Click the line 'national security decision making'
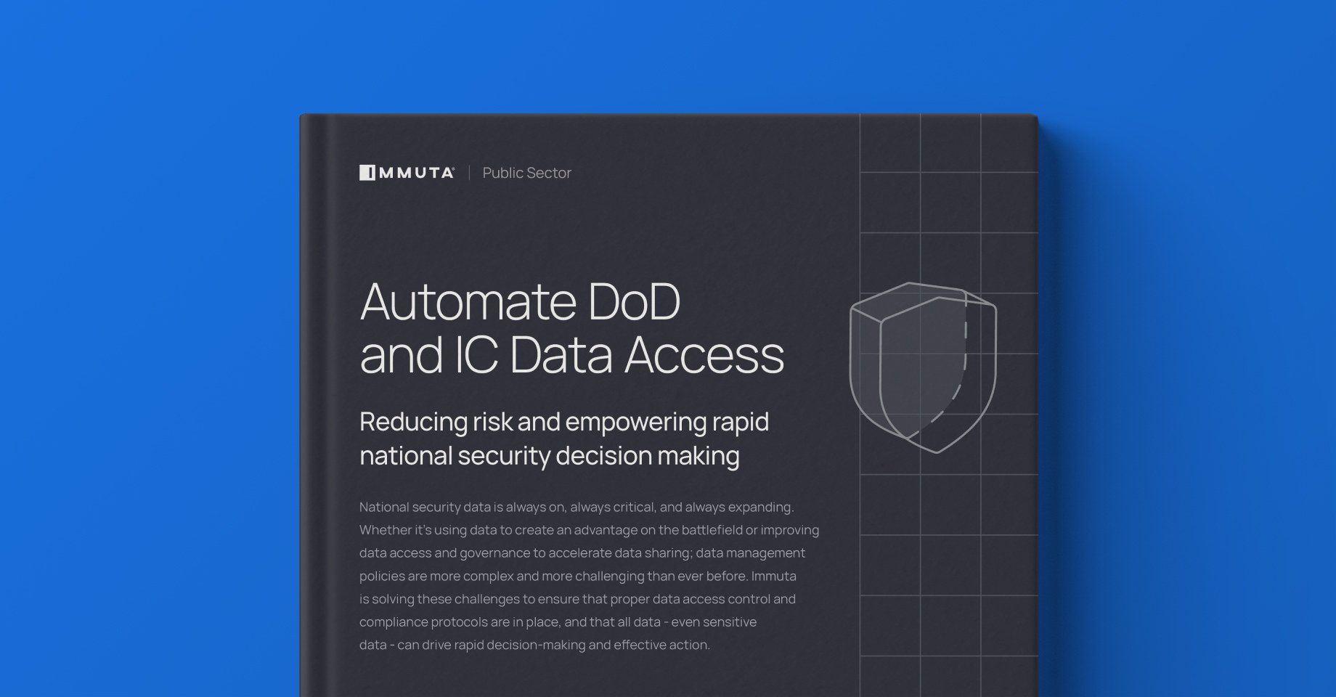The height and width of the screenshot is (697, 1336). tap(550, 456)
